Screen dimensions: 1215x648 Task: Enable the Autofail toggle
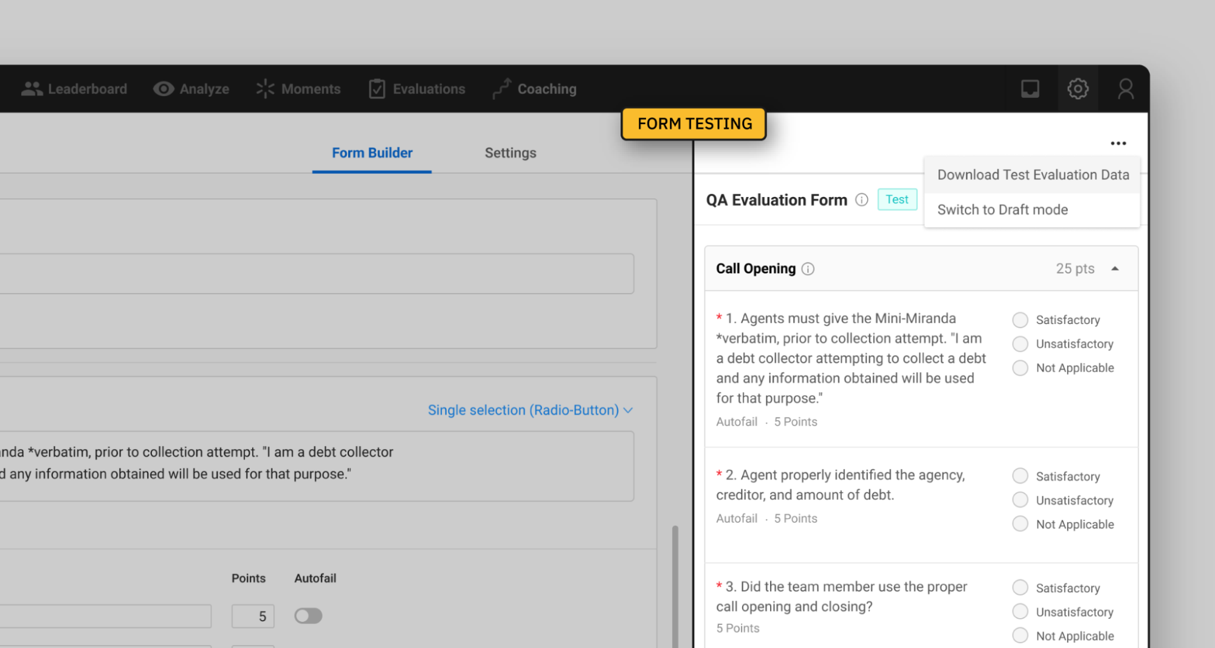pos(308,616)
